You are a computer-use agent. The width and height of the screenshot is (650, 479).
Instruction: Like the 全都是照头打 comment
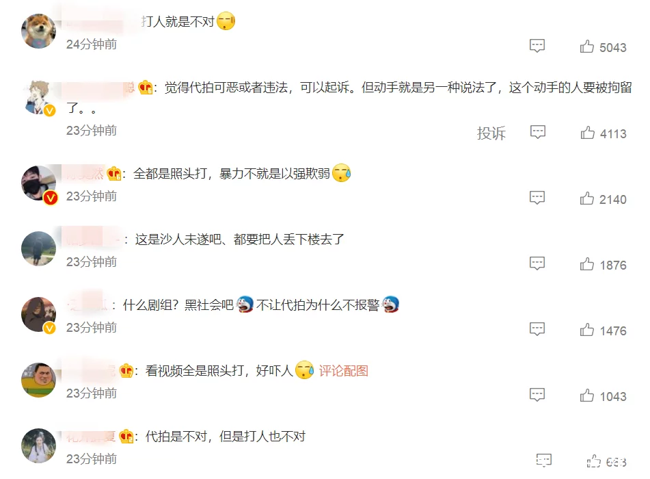(603, 199)
